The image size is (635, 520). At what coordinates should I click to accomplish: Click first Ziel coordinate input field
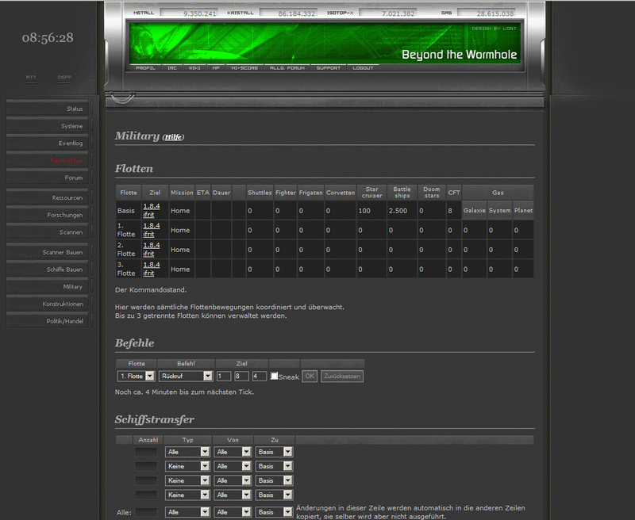click(x=224, y=376)
